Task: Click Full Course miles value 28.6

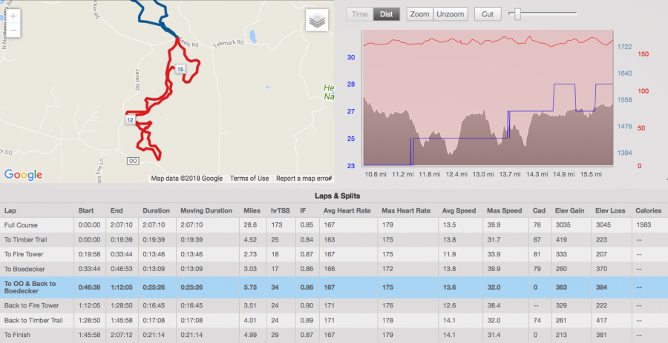Action: [250, 225]
